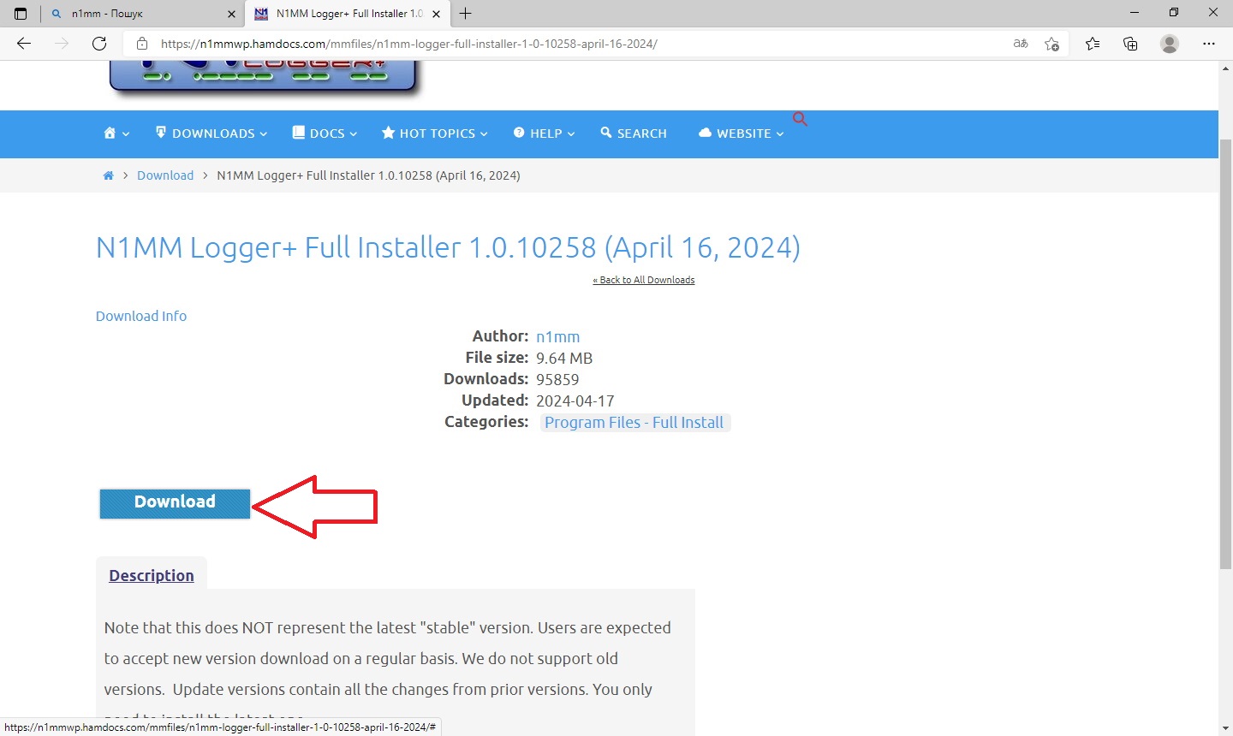The image size is (1233, 736).
Task: Click the browser Back arrow
Action: pos(24,44)
